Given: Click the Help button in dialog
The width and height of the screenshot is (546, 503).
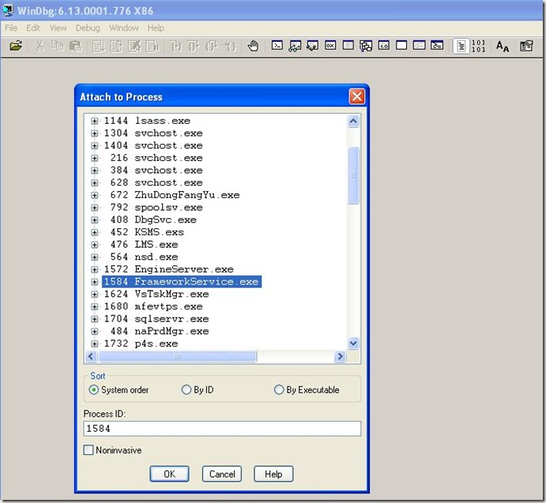Looking at the screenshot, I should point(273,474).
